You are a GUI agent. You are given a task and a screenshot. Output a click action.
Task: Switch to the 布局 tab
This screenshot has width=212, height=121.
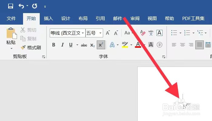83,19
